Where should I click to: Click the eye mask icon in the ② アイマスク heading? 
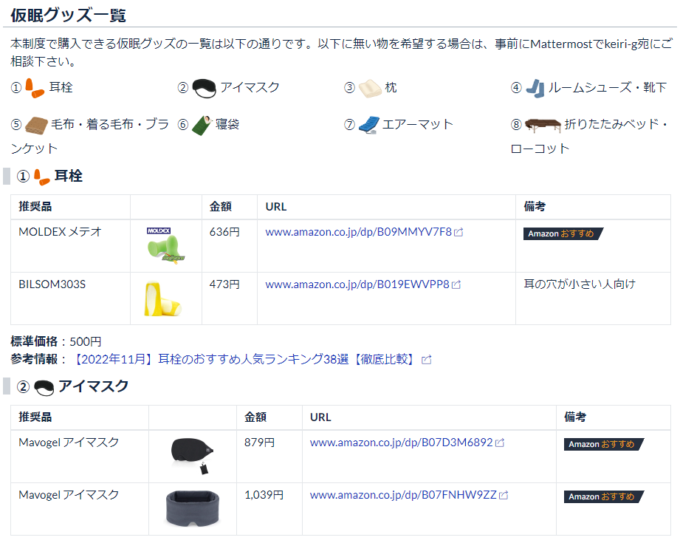(44, 388)
